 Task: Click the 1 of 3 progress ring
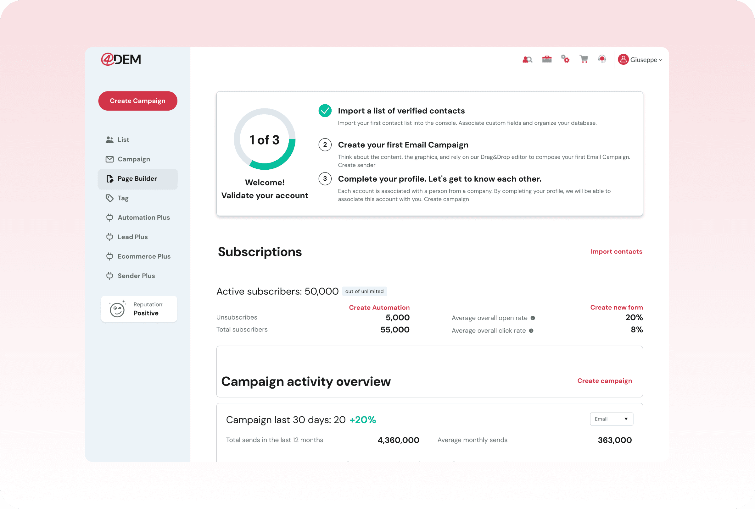265,139
